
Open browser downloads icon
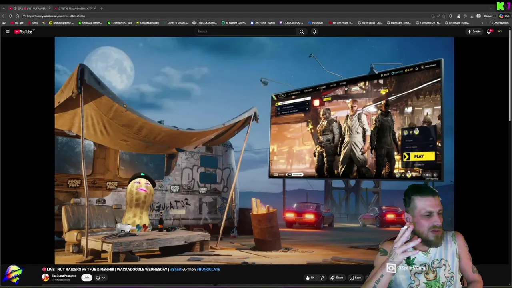coord(472,16)
